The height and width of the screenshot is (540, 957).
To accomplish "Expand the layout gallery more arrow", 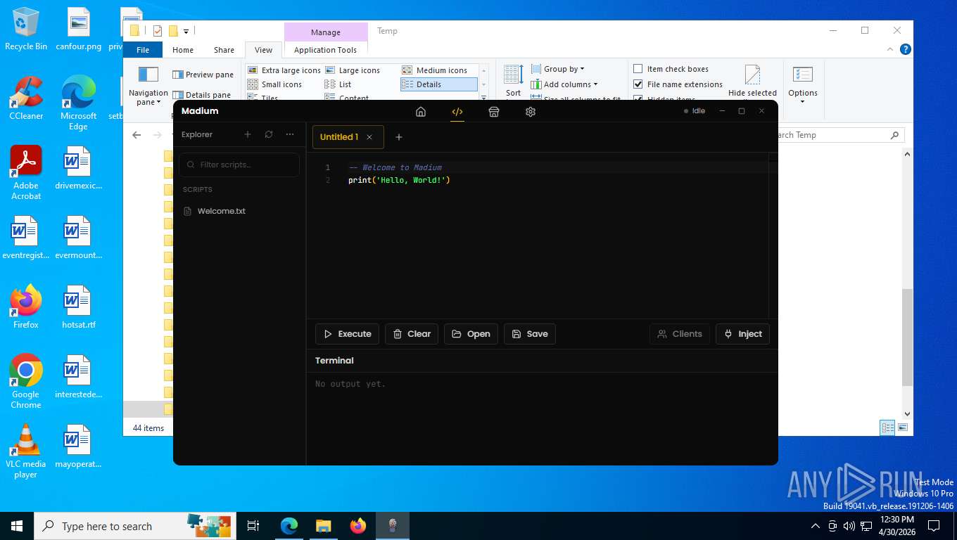I will coord(483,97).
